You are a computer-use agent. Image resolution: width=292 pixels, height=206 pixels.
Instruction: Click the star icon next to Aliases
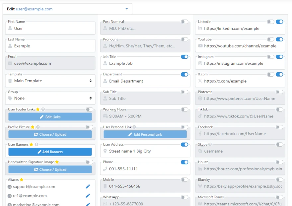tap(22, 180)
